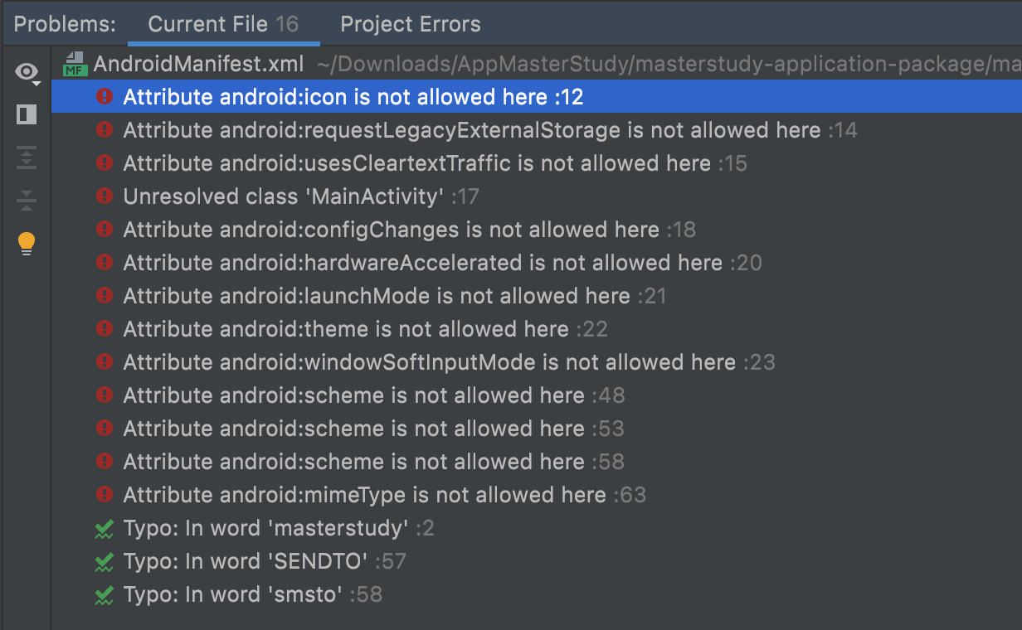Click the typo icon beside 'SENDTO'
The image size is (1022, 630).
[105, 561]
